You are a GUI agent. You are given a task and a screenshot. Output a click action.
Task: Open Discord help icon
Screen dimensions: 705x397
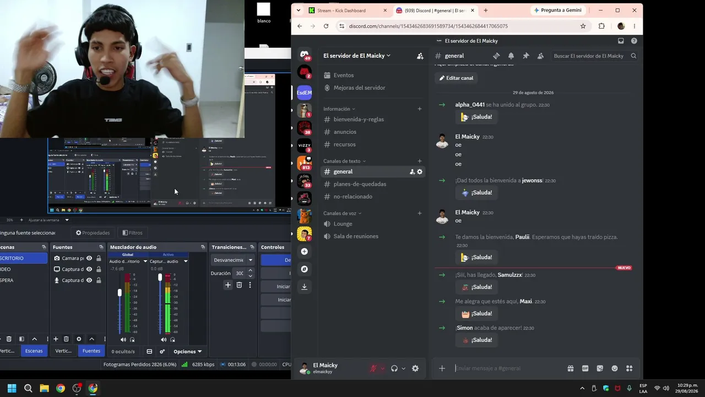(x=634, y=41)
